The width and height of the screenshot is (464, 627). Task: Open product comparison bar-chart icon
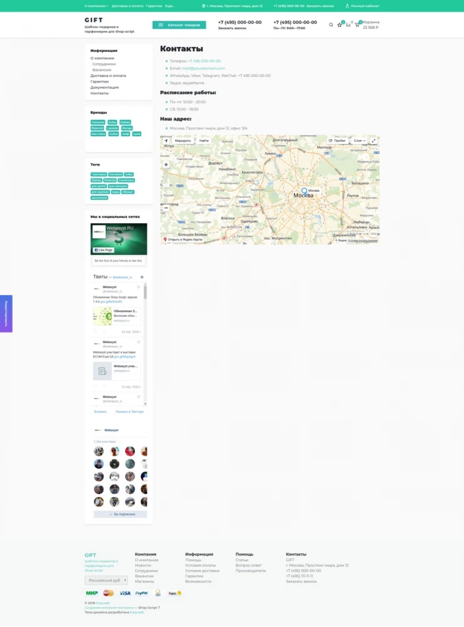(x=348, y=25)
